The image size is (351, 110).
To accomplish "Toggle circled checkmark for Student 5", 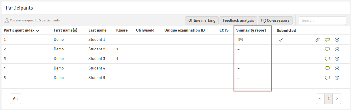I will pos(337,78).
